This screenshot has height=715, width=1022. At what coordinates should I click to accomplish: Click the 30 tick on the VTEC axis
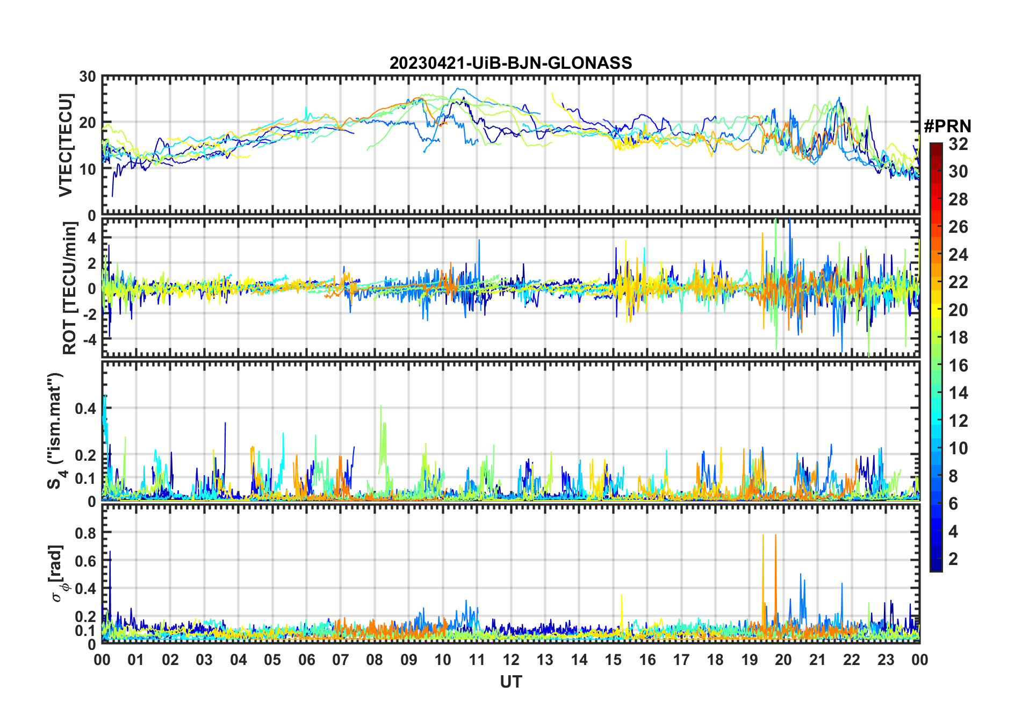(88, 77)
